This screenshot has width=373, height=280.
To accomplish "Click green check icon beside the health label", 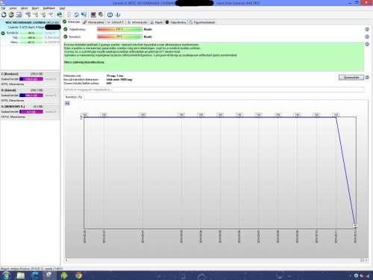I will pos(66,37).
